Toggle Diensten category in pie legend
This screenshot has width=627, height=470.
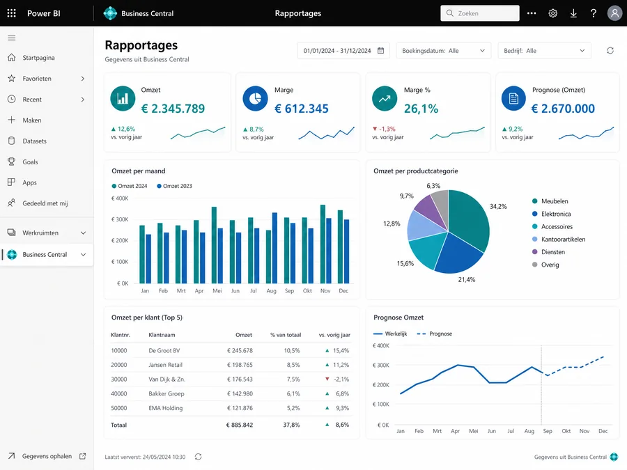pos(549,252)
